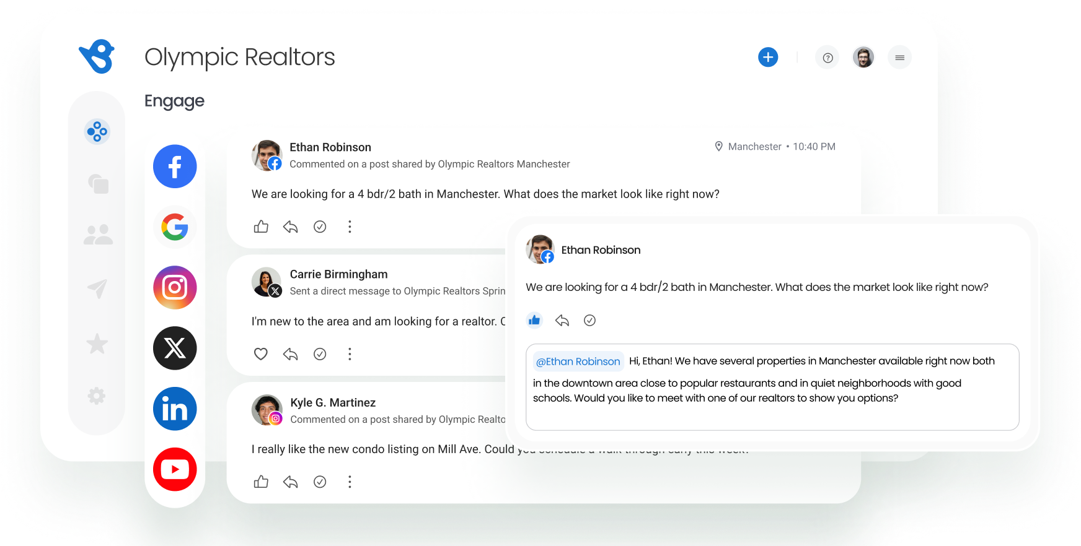The height and width of the screenshot is (546, 1081).
Task: Like Ethan Robinson's comment in the feed
Action: (261, 227)
